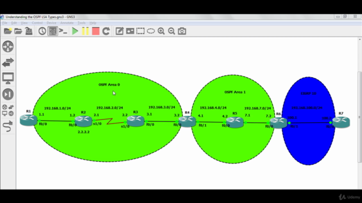Select router R6 in topology
The image size is (362, 203).
tap(278, 123)
